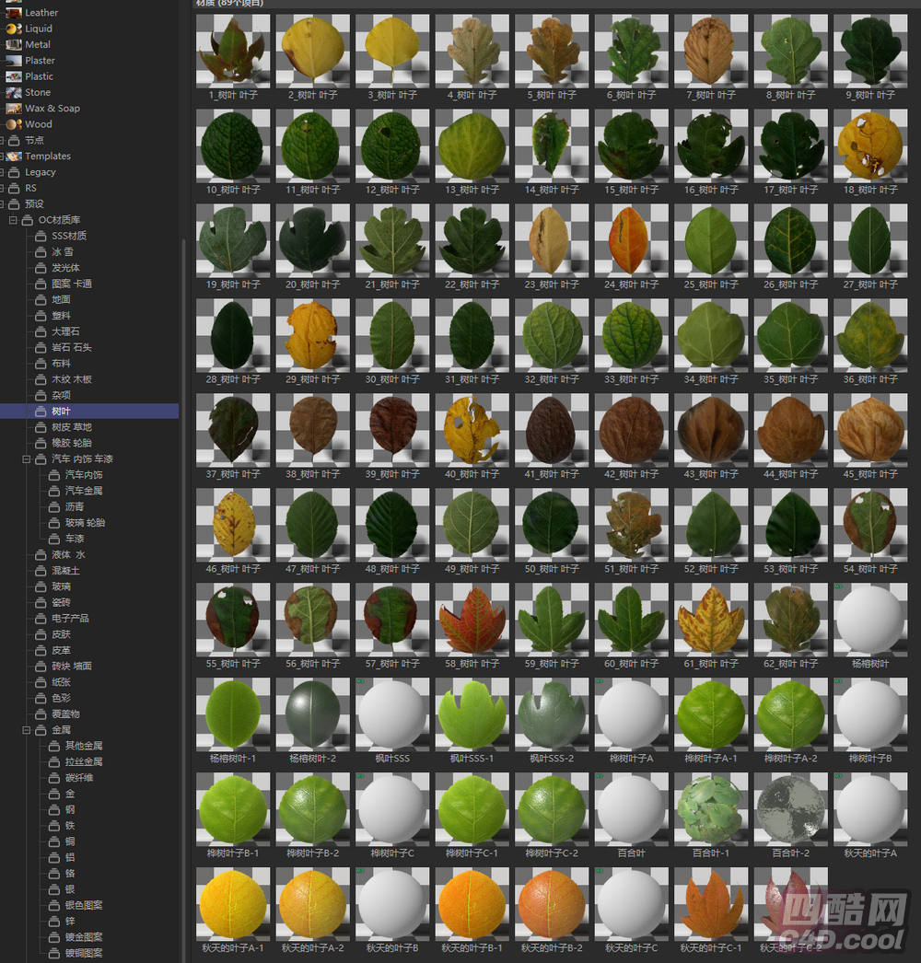Select the 玻璃 preset folder
921x963 pixels.
[61, 586]
